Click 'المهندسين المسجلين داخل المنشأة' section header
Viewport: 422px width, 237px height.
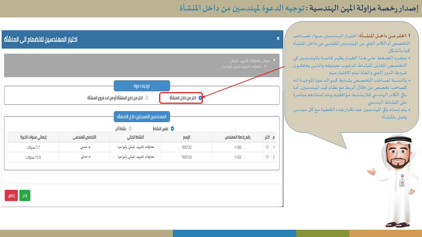coord(142,117)
